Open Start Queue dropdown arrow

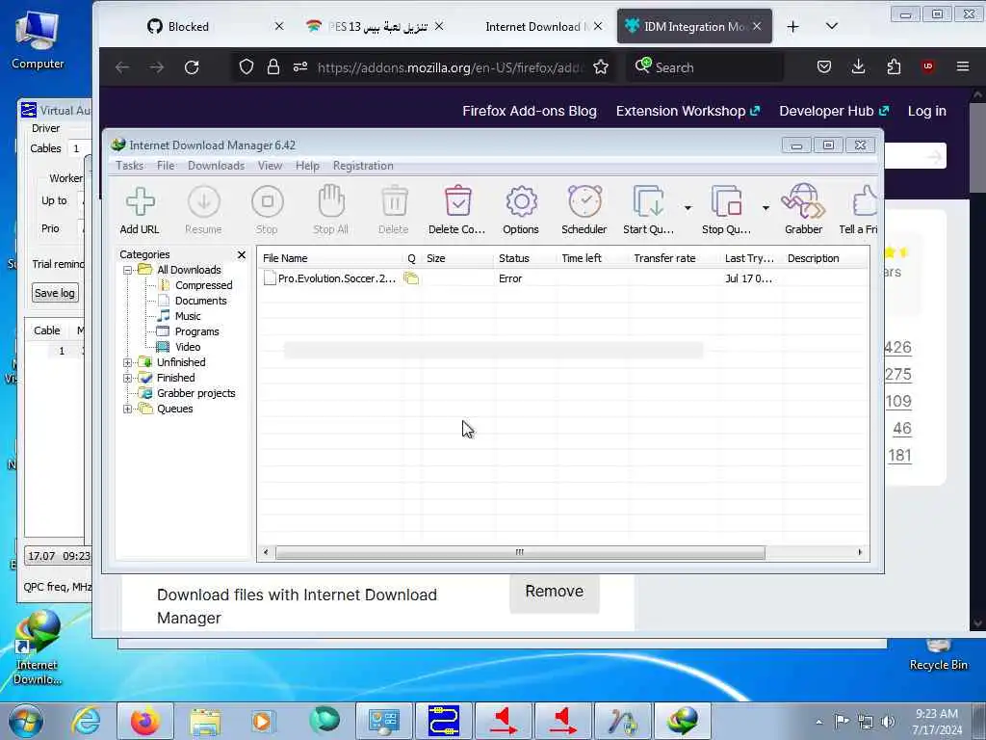[688, 208]
